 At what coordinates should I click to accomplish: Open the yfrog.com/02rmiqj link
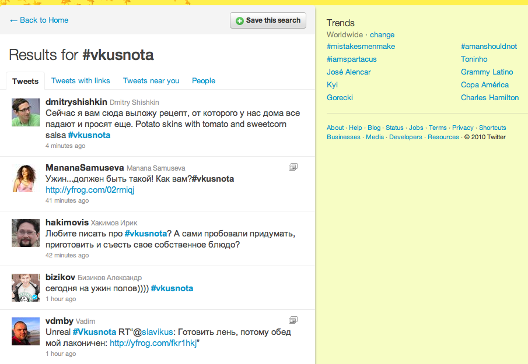pyautogui.click(x=90, y=190)
